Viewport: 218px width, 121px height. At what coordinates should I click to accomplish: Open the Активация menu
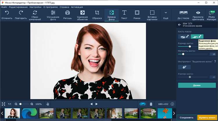(x=77, y=7)
